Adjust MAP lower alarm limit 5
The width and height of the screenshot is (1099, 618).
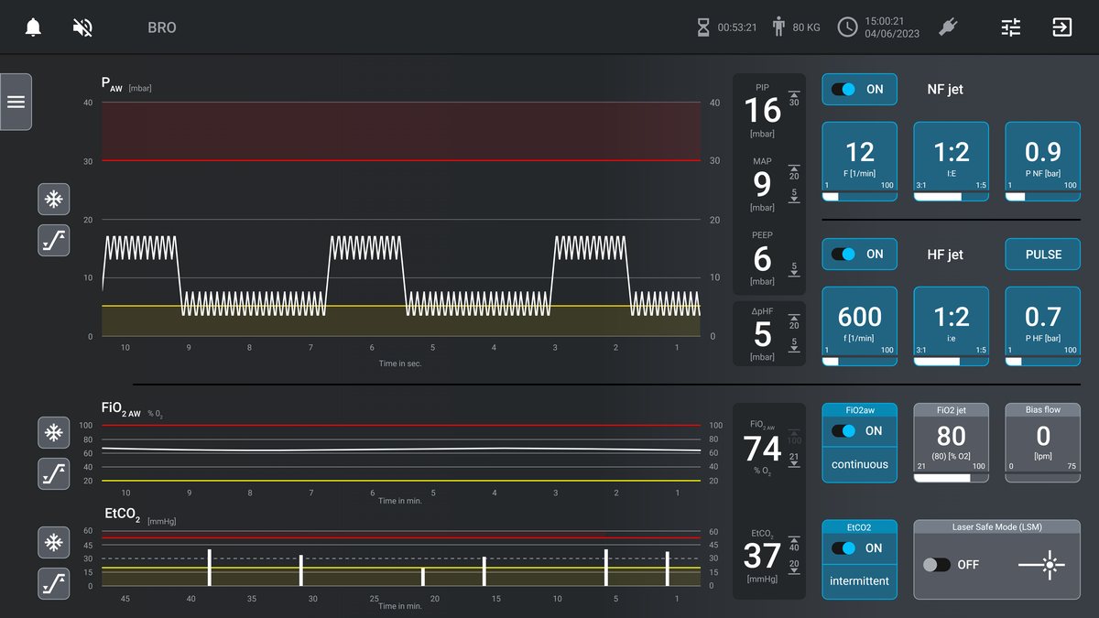tap(794, 195)
